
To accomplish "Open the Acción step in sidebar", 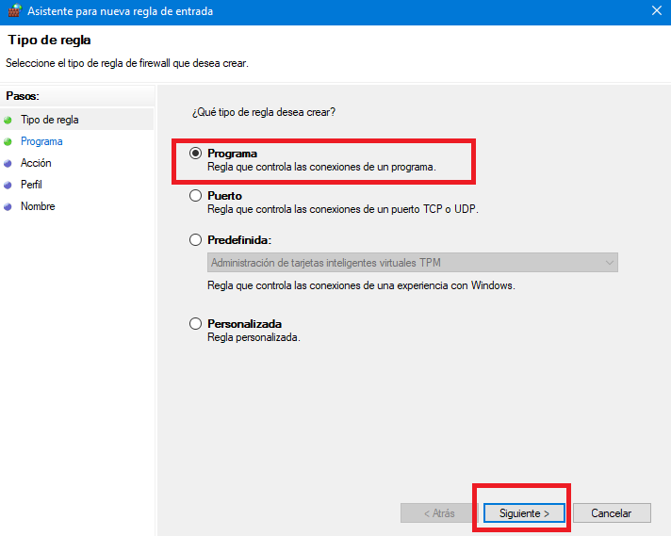I will [36, 163].
